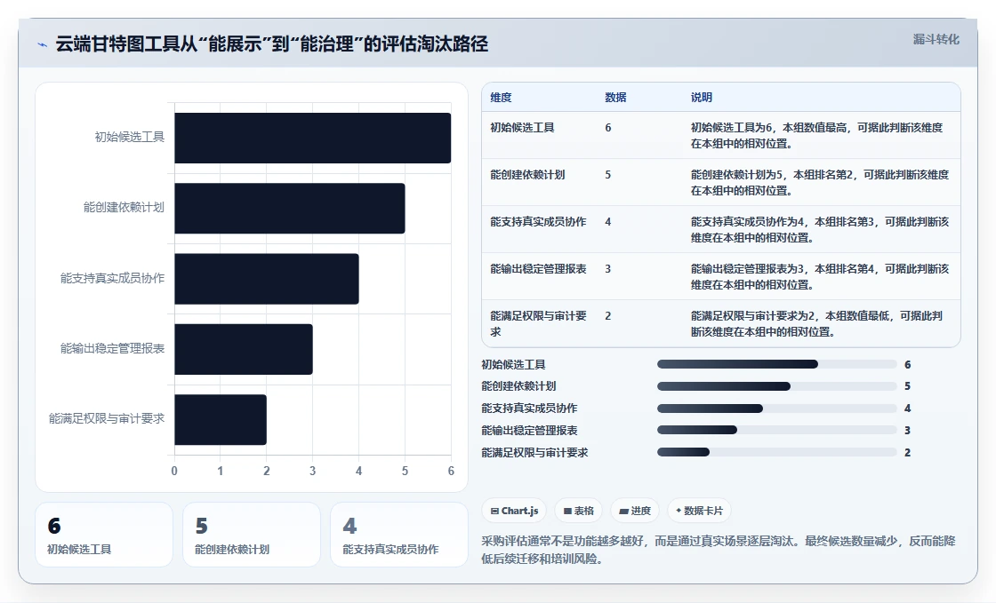Click the 初始候选工具 progress bar showing 6
Image resolution: width=996 pixels, height=603 pixels.
tap(776, 364)
